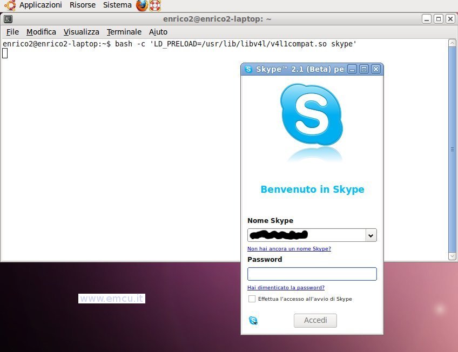
Task: Maximize the Skype window
Action: (x=364, y=69)
